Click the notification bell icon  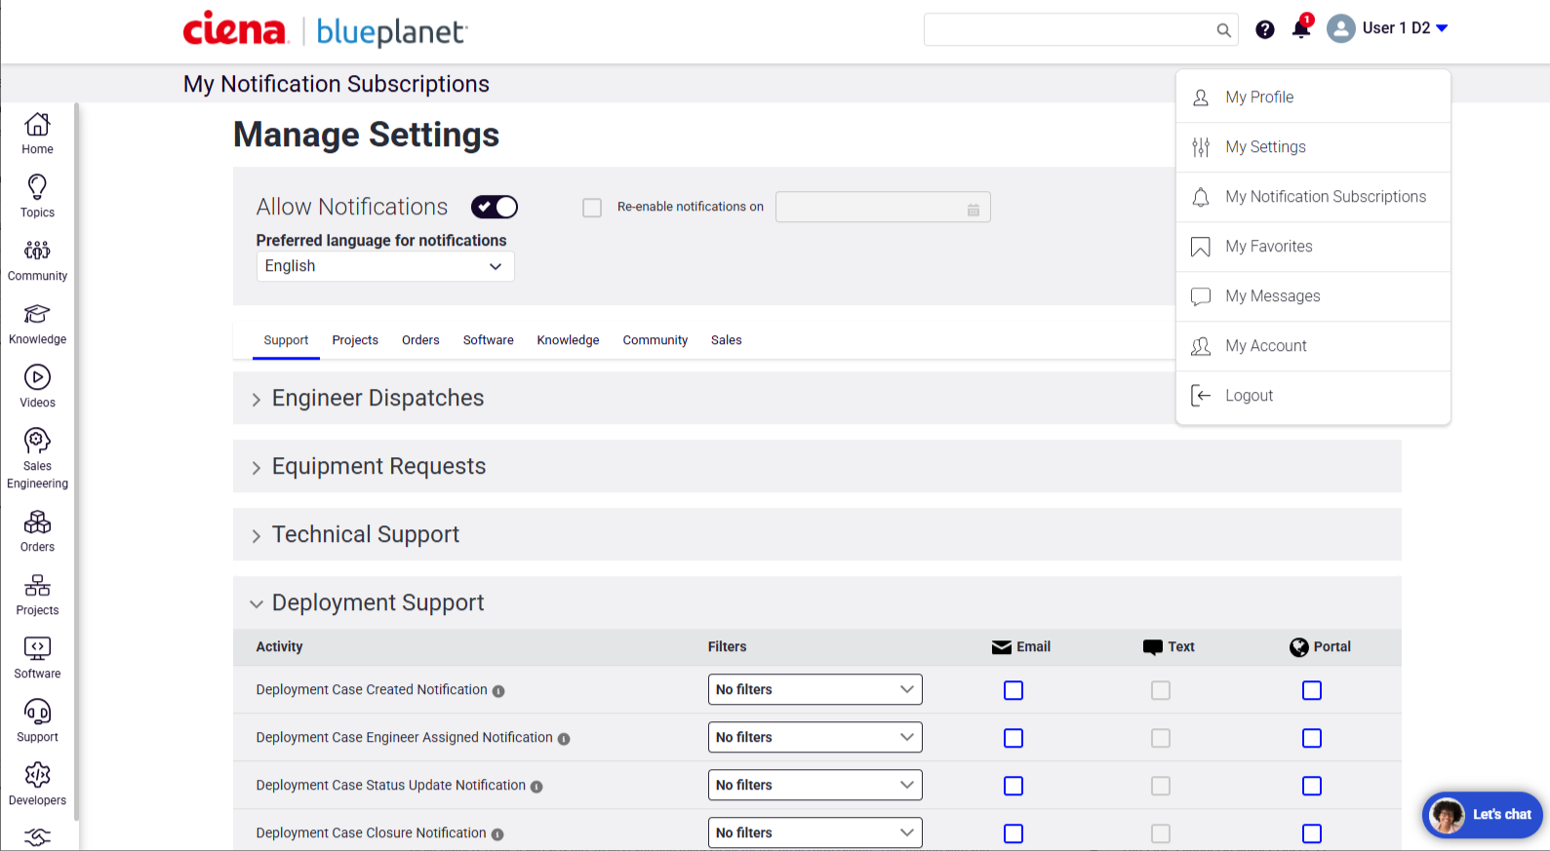click(1300, 29)
